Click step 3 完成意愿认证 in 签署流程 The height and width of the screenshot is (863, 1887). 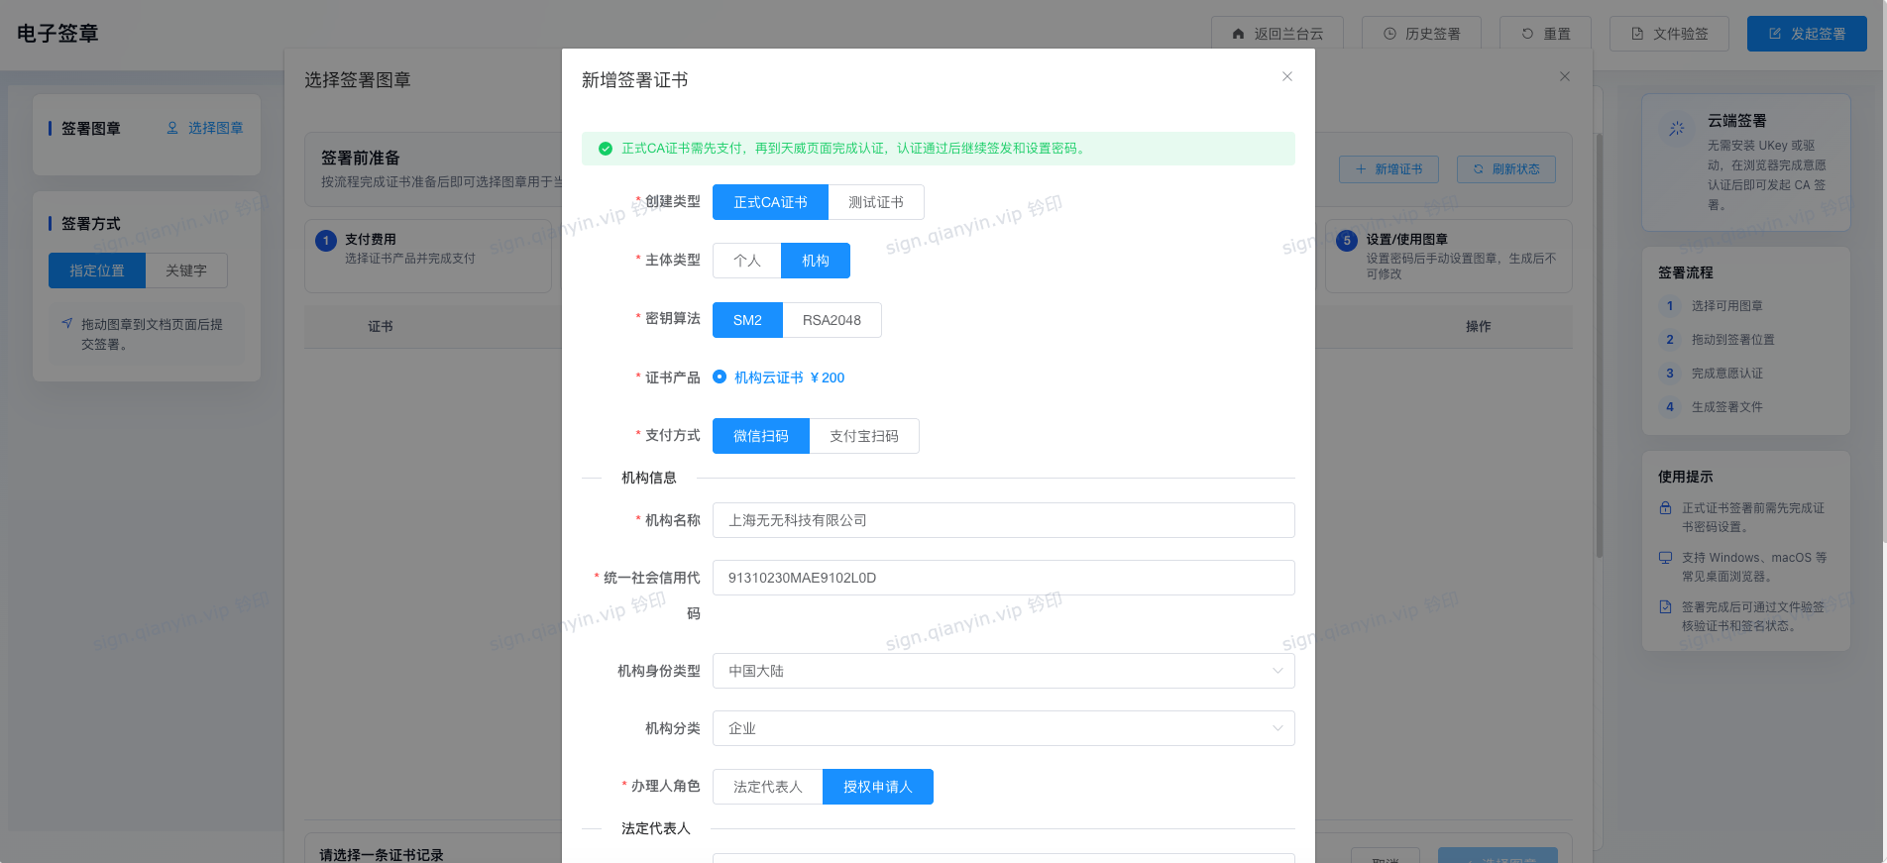pos(1727,374)
